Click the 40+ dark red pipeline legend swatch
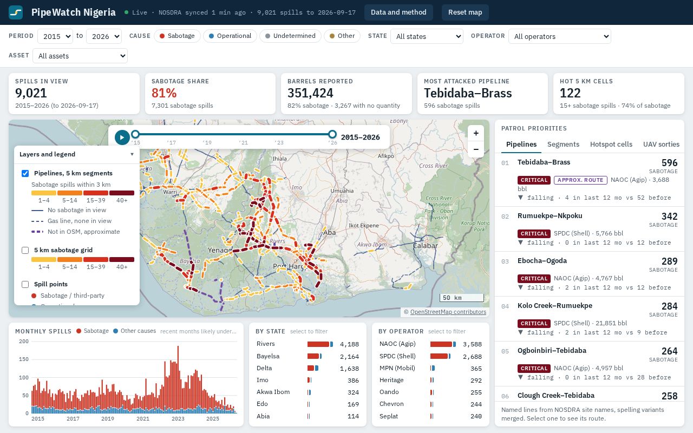 click(122, 193)
